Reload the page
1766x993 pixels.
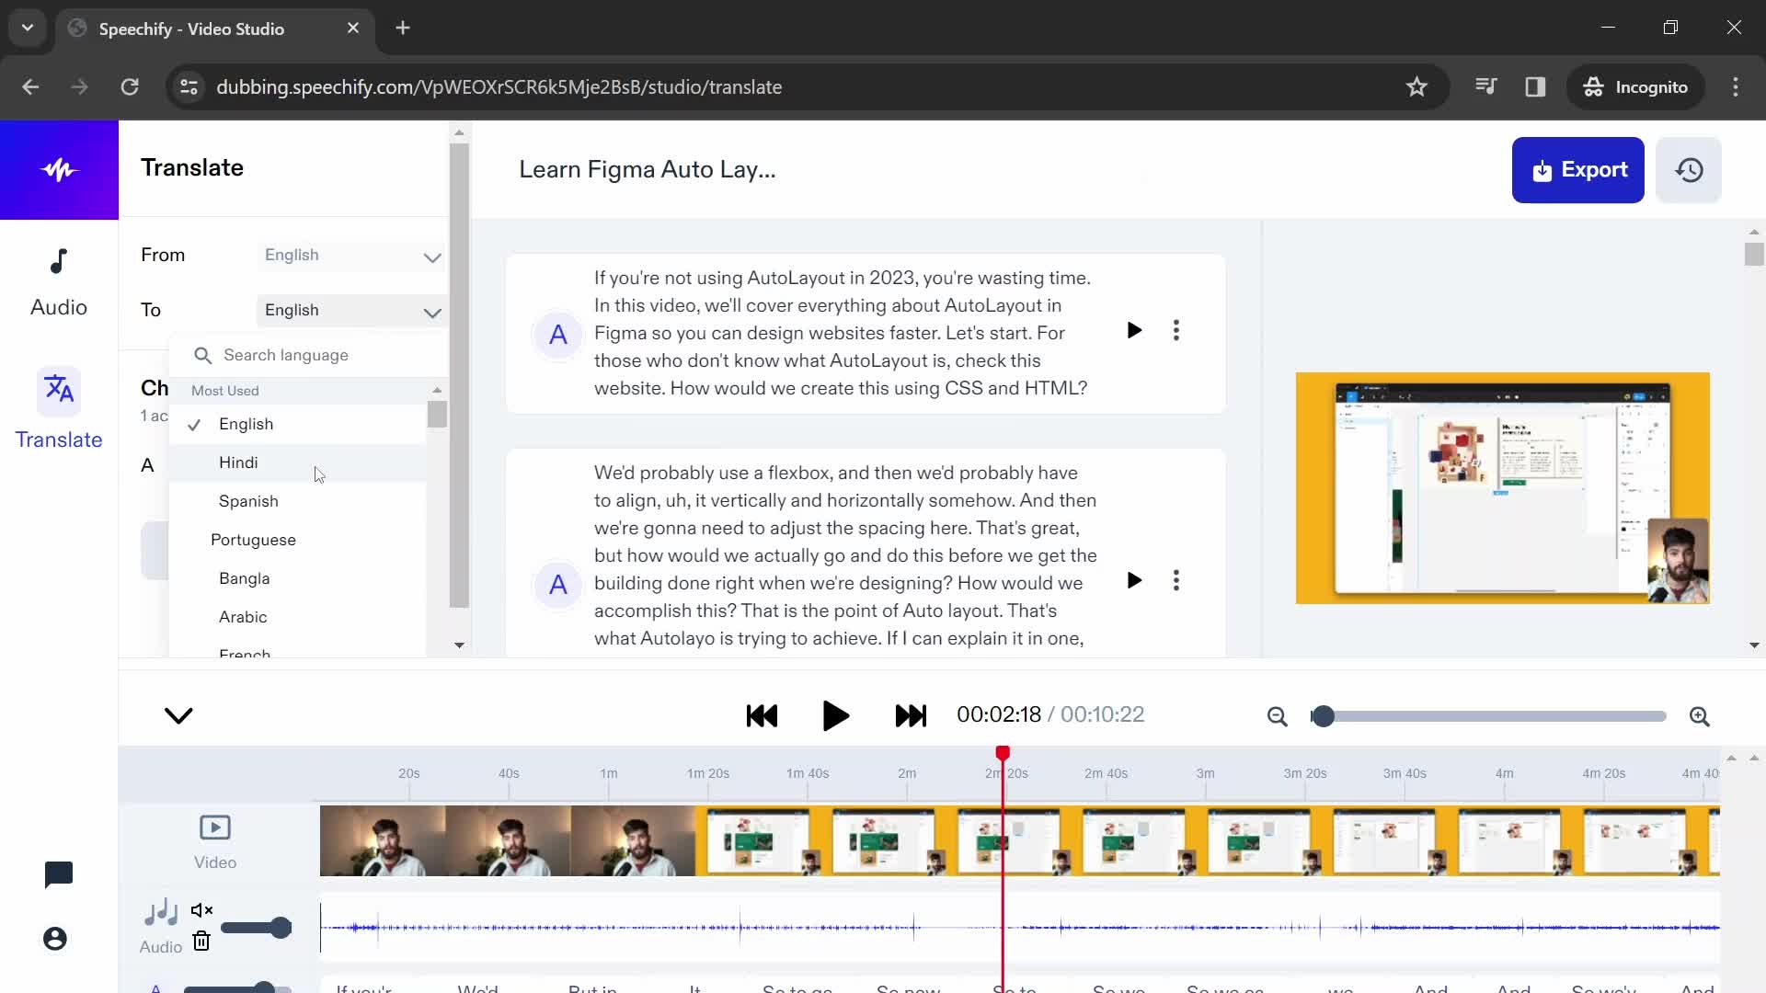[130, 86]
